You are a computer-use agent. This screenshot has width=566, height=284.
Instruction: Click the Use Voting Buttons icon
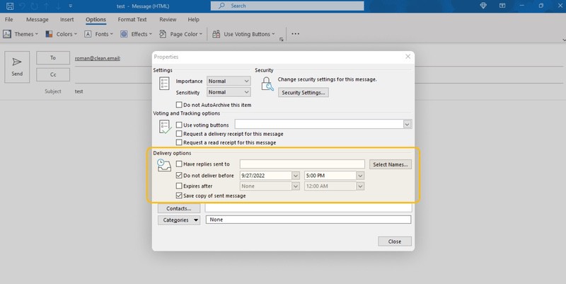point(216,34)
